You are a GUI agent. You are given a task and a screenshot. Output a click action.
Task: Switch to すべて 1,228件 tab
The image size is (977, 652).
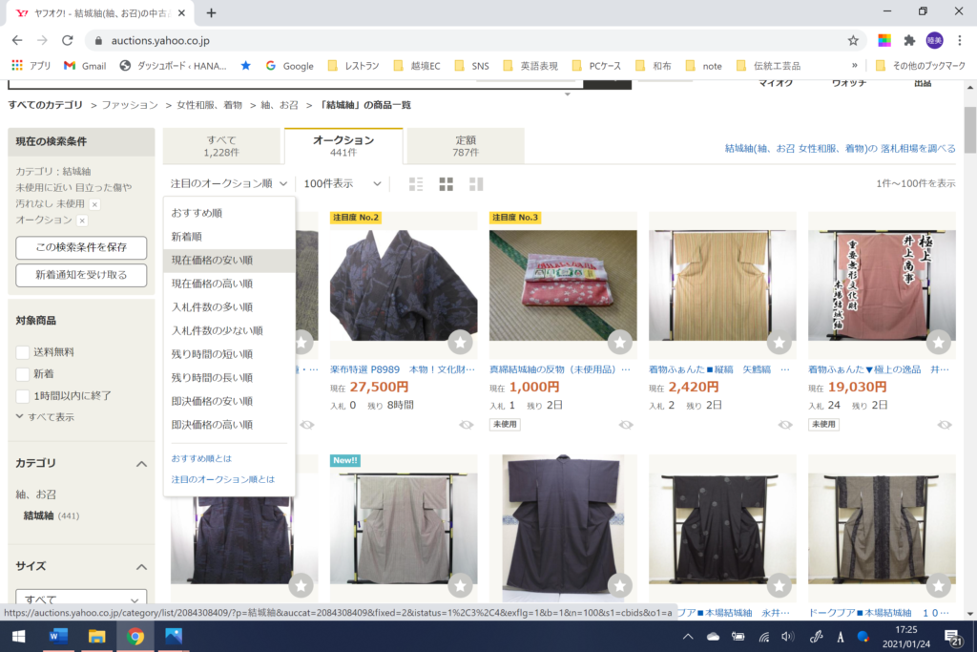[x=221, y=146]
